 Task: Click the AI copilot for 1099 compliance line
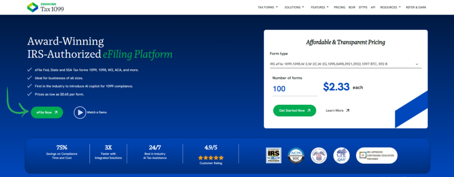(83, 86)
